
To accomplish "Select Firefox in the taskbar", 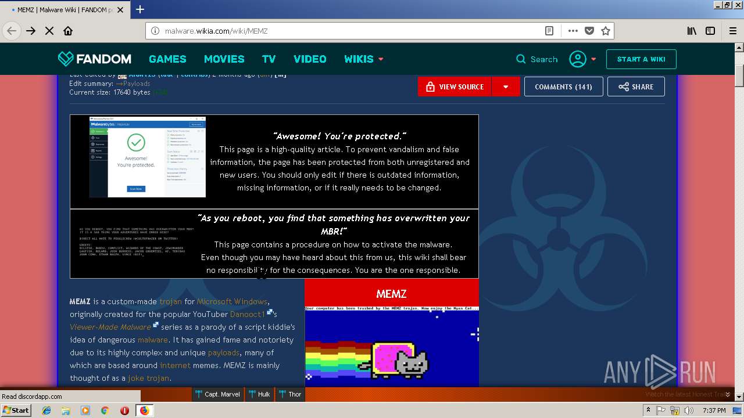I will pos(144,410).
